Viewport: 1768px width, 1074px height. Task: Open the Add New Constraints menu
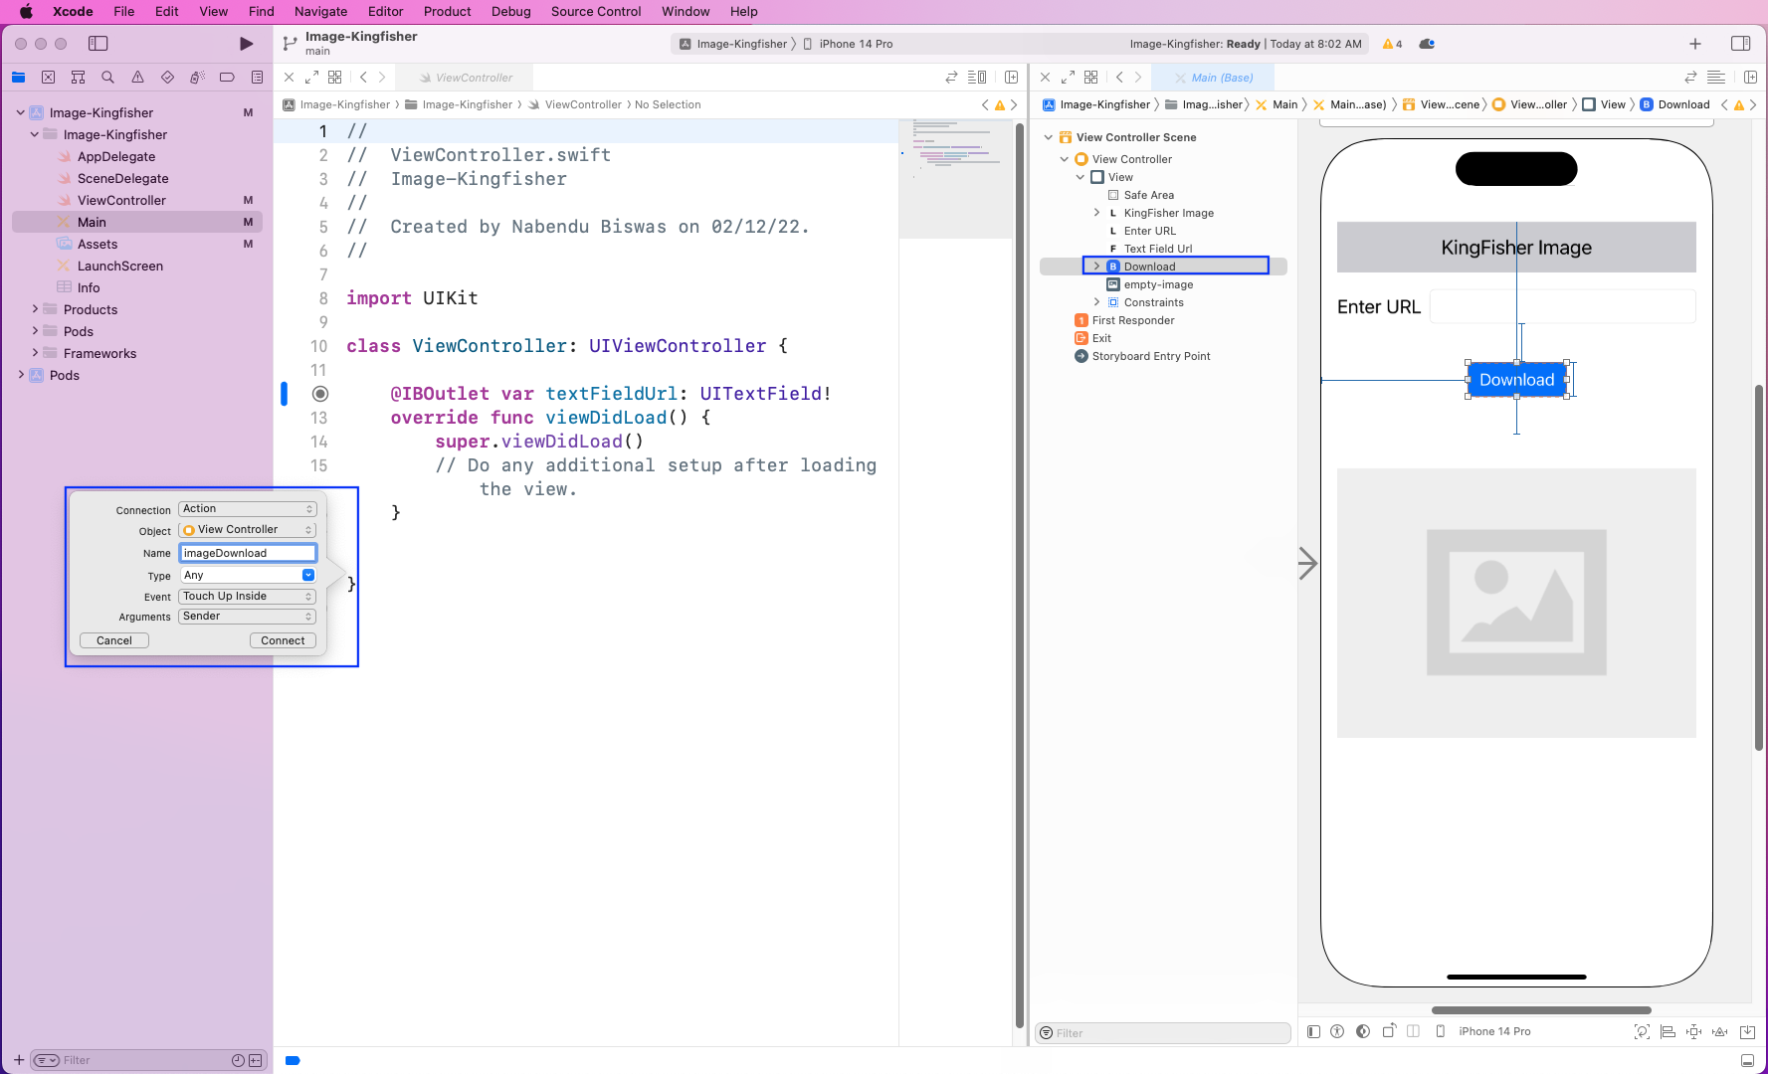point(1694,1032)
